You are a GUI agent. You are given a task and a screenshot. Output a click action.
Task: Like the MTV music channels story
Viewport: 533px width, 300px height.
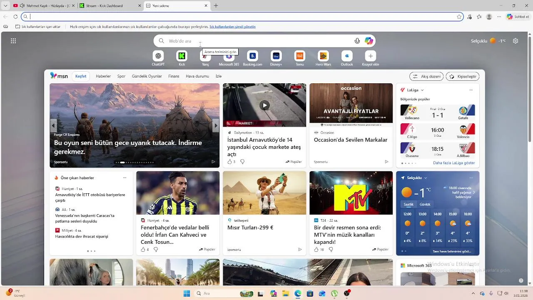click(x=316, y=250)
